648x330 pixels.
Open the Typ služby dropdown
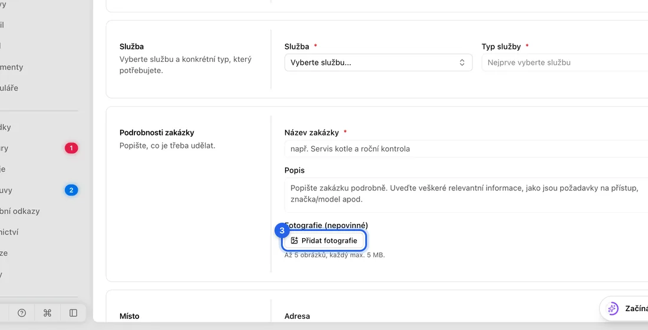564,62
